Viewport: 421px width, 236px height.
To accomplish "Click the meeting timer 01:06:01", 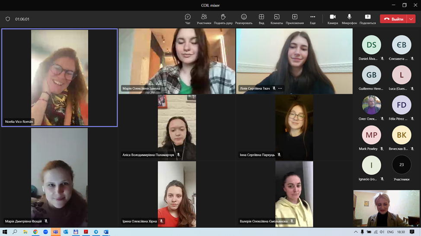I will [x=22, y=19].
